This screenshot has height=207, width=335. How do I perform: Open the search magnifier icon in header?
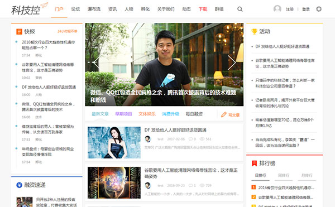tap(240, 9)
